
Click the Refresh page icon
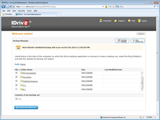point(110,7)
